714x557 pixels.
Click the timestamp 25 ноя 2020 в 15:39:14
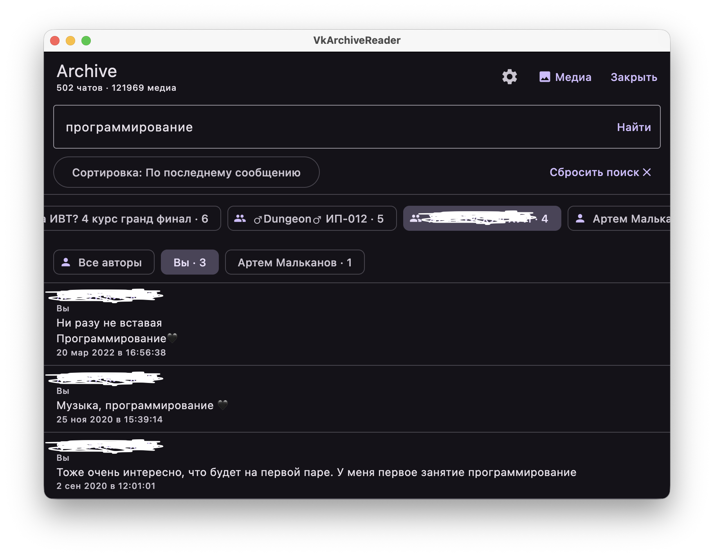coord(110,419)
